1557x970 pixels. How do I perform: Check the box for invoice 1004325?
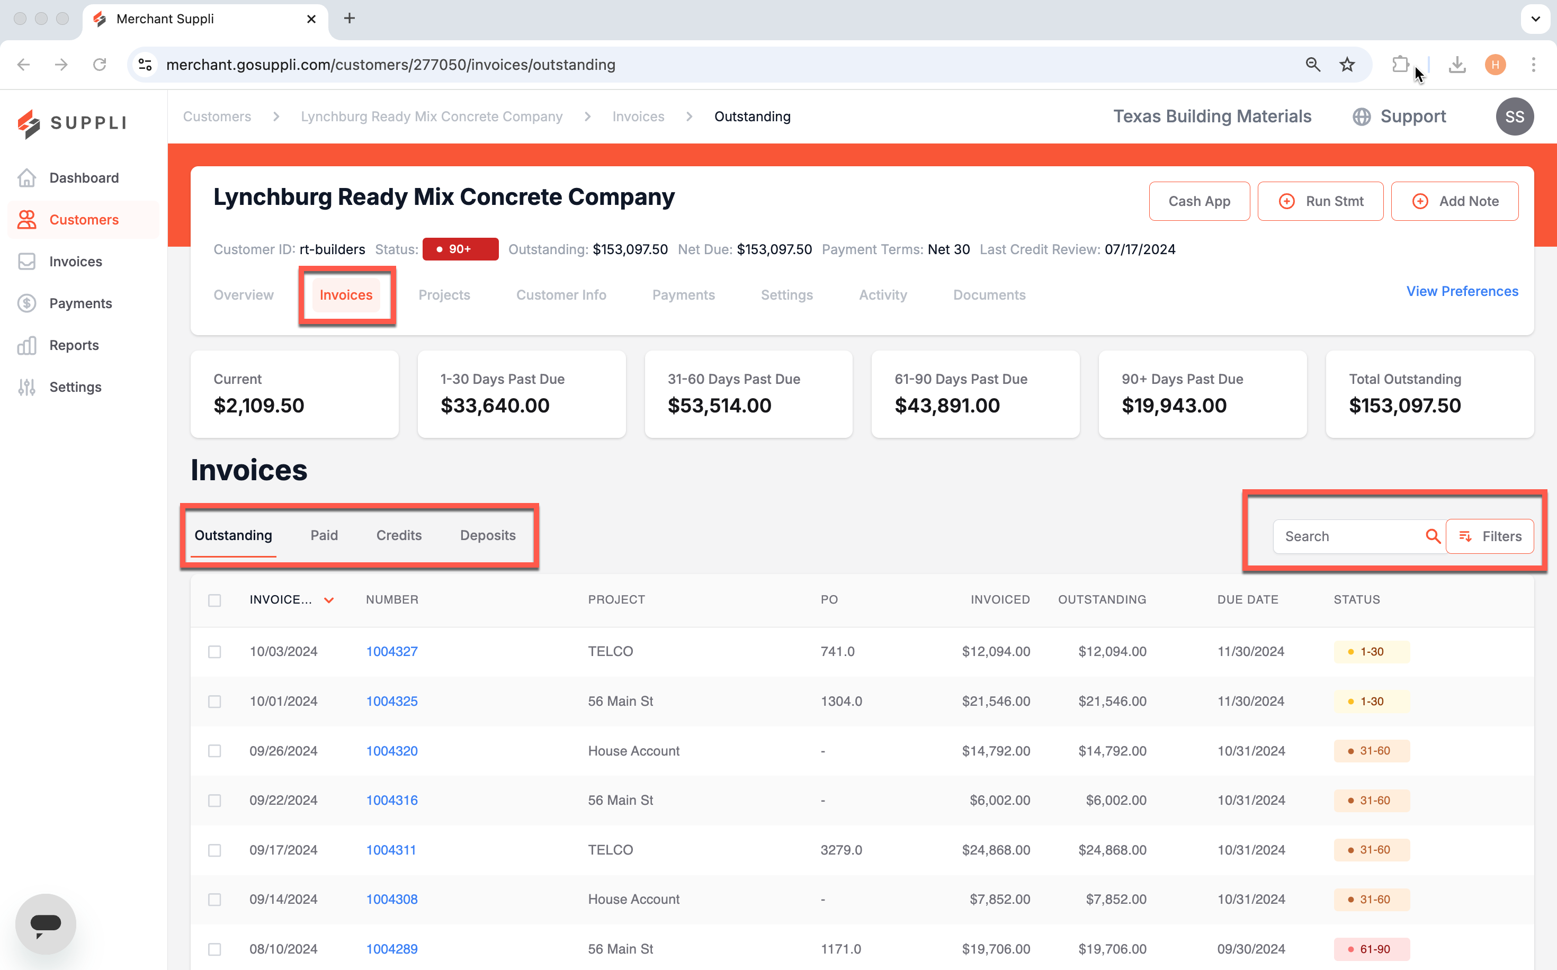(x=214, y=701)
